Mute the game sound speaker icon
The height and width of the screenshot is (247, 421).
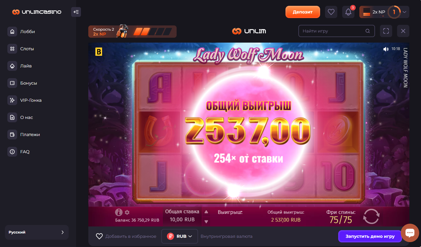coord(386,49)
